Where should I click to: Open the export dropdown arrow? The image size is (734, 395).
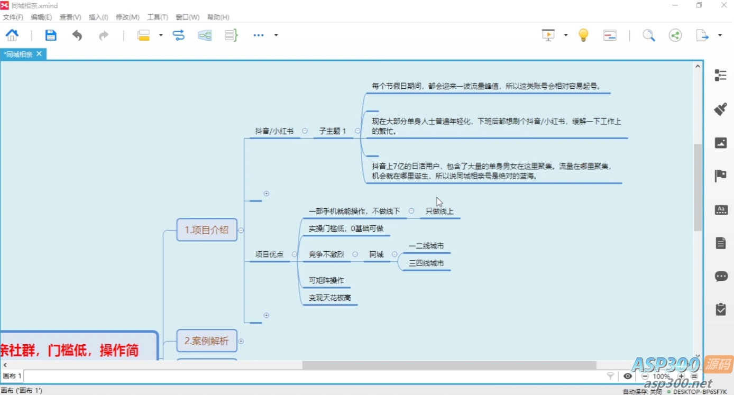point(720,35)
